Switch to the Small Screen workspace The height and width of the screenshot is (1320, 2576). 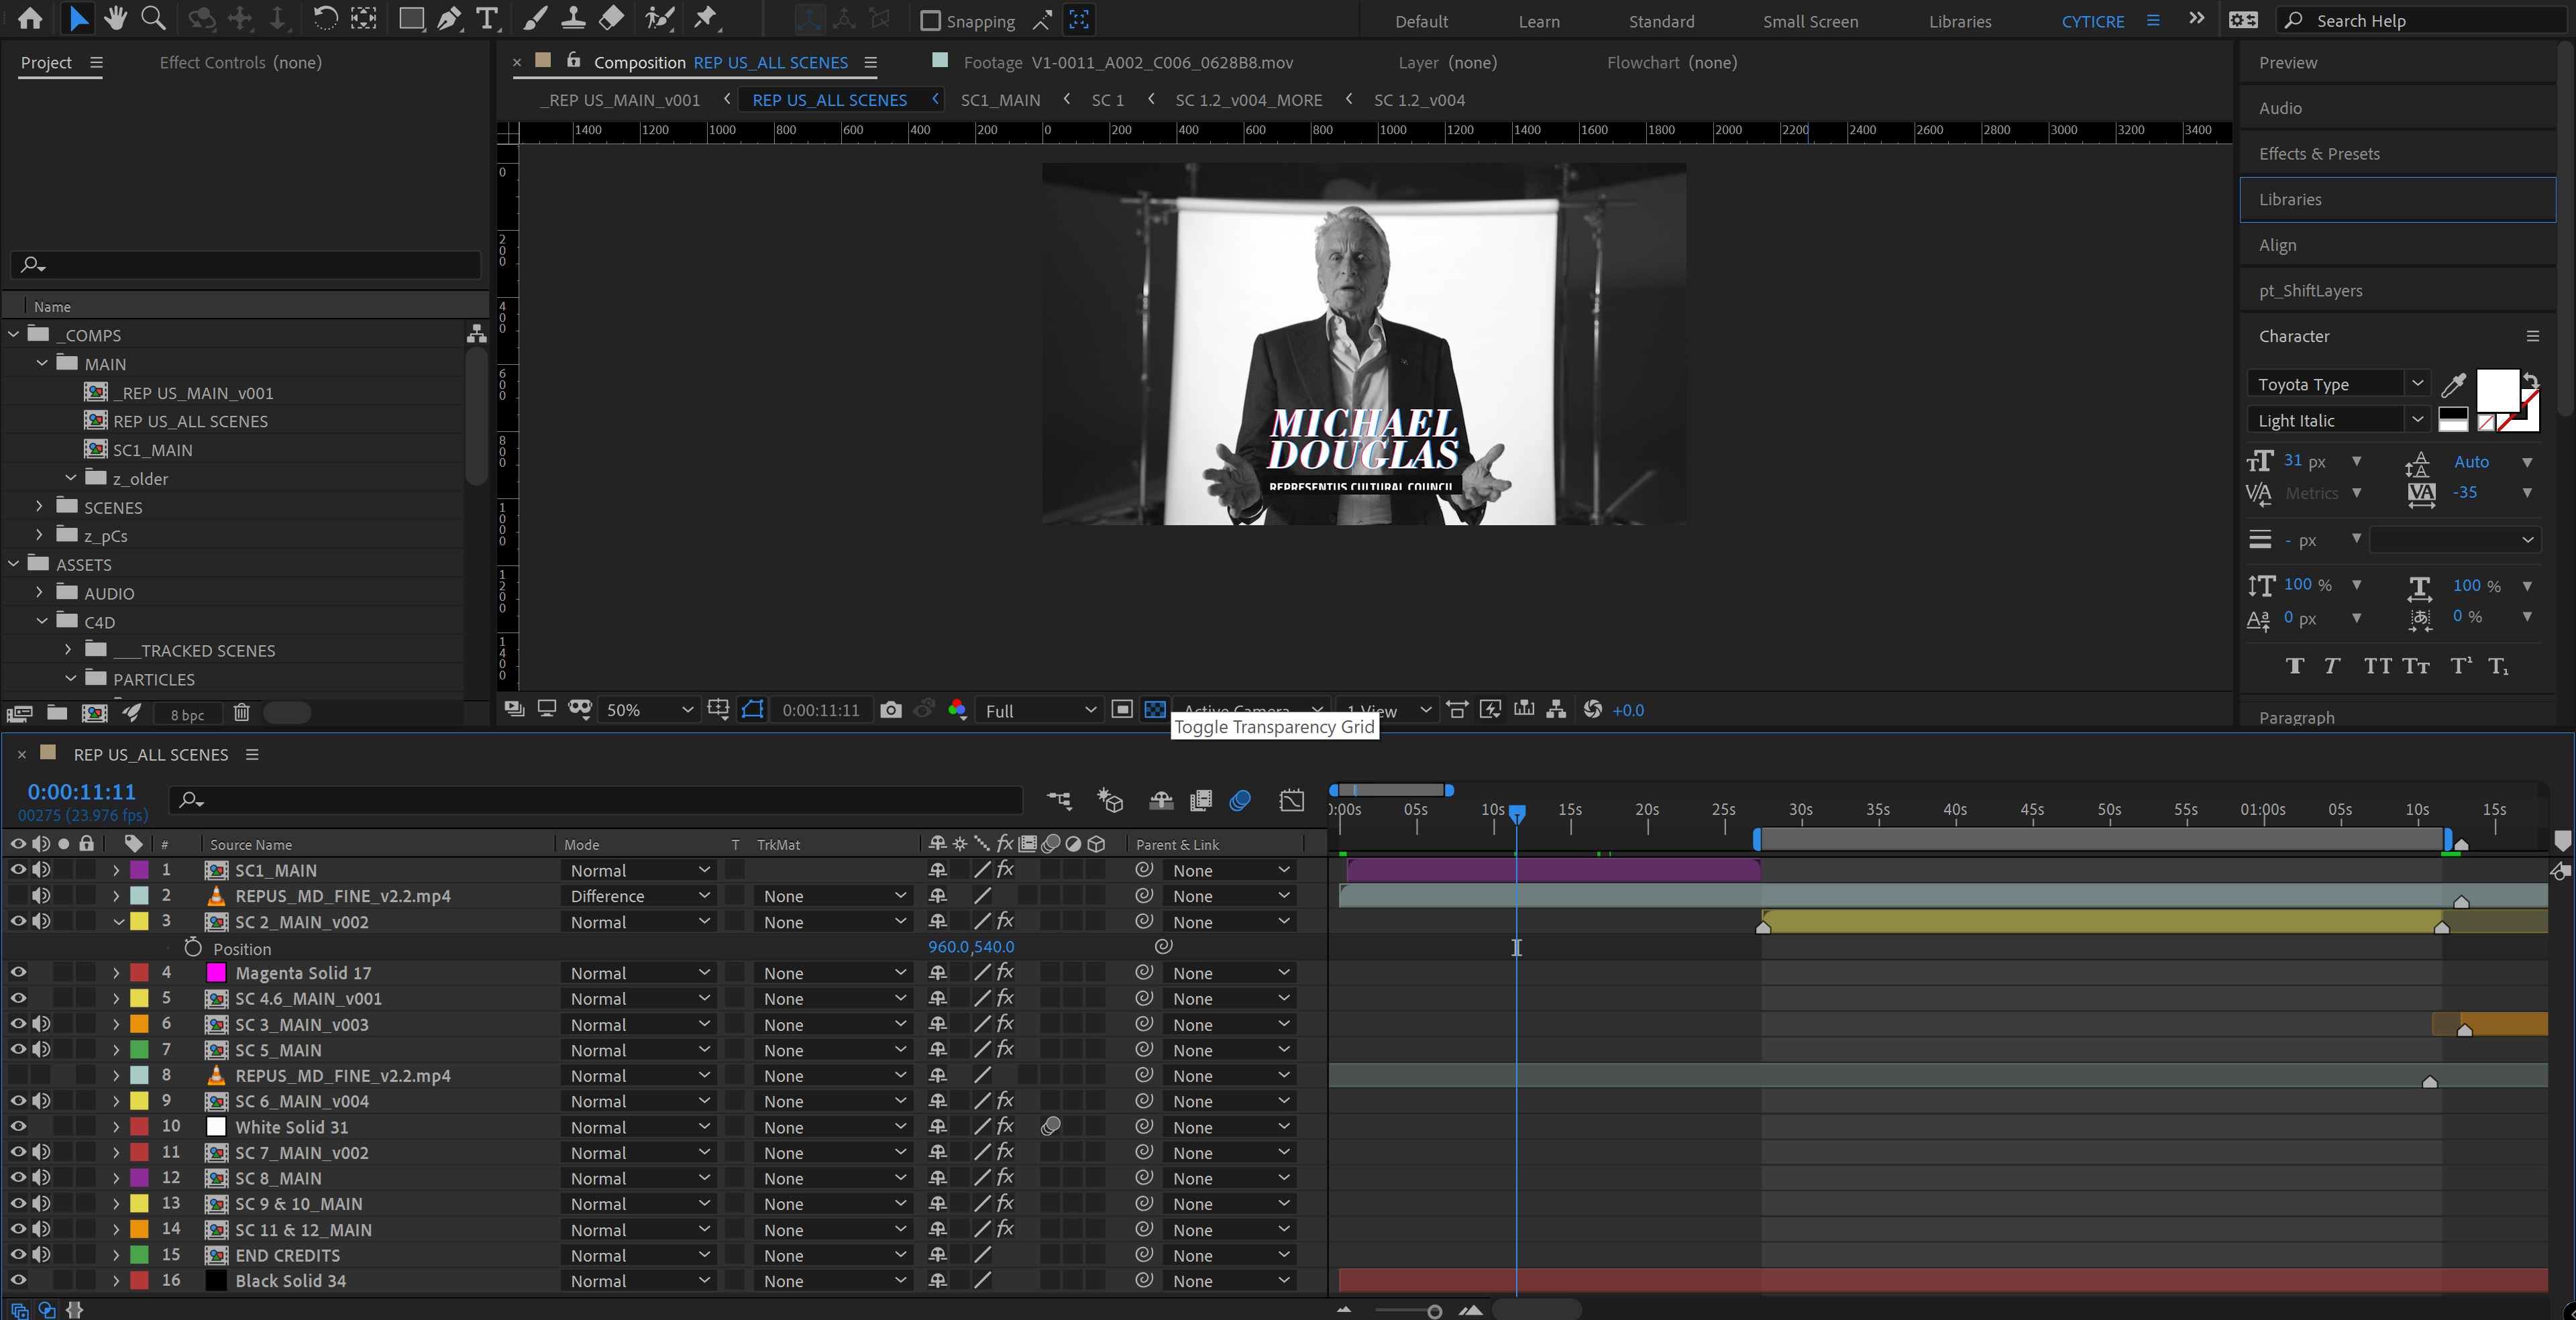coord(1810,21)
